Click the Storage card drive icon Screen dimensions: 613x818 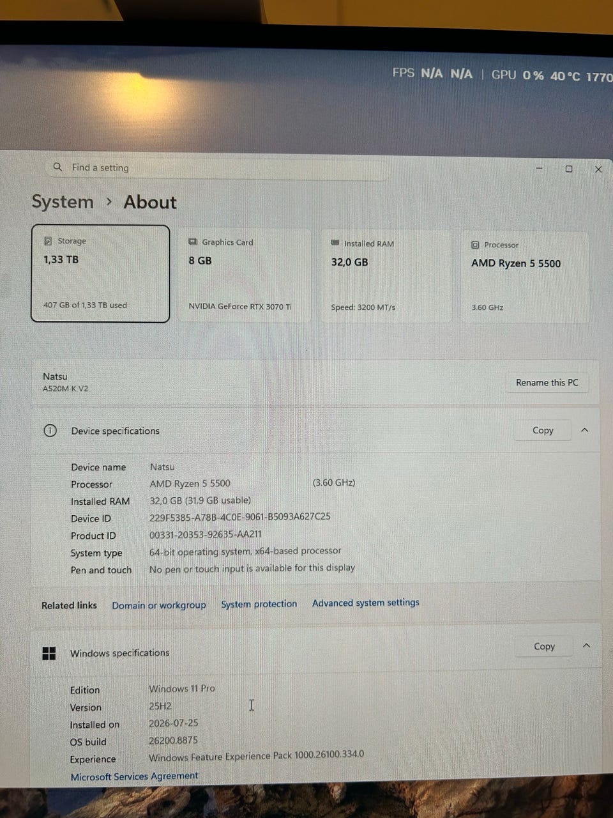(48, 241)
